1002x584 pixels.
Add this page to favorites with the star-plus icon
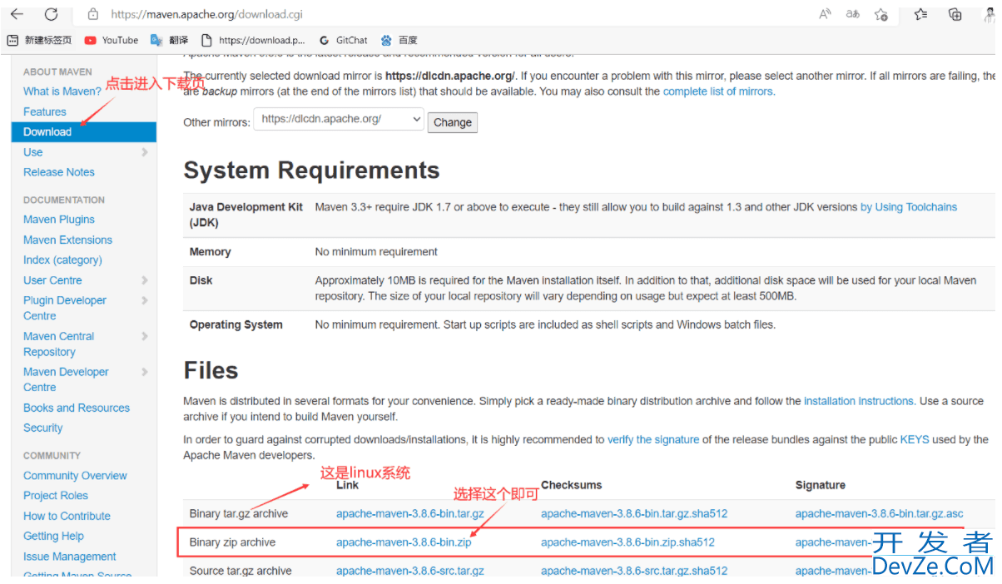point(881,14)
